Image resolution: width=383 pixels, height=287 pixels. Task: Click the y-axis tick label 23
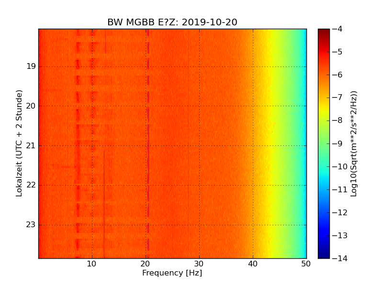(x=31, y=224)
